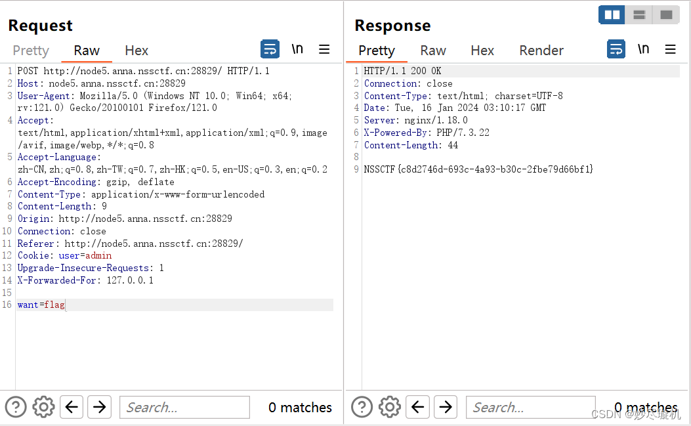Open search settings gear in Request panel
This screenshot has width=691, height=426.
pos(43,407)
